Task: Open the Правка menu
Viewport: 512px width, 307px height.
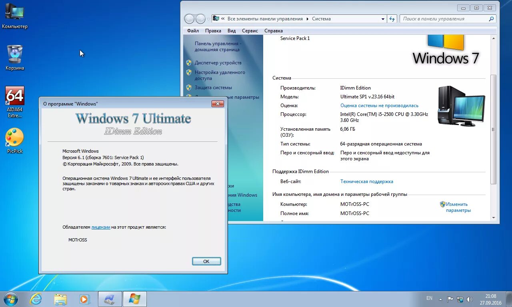Action: coord(213,31)
